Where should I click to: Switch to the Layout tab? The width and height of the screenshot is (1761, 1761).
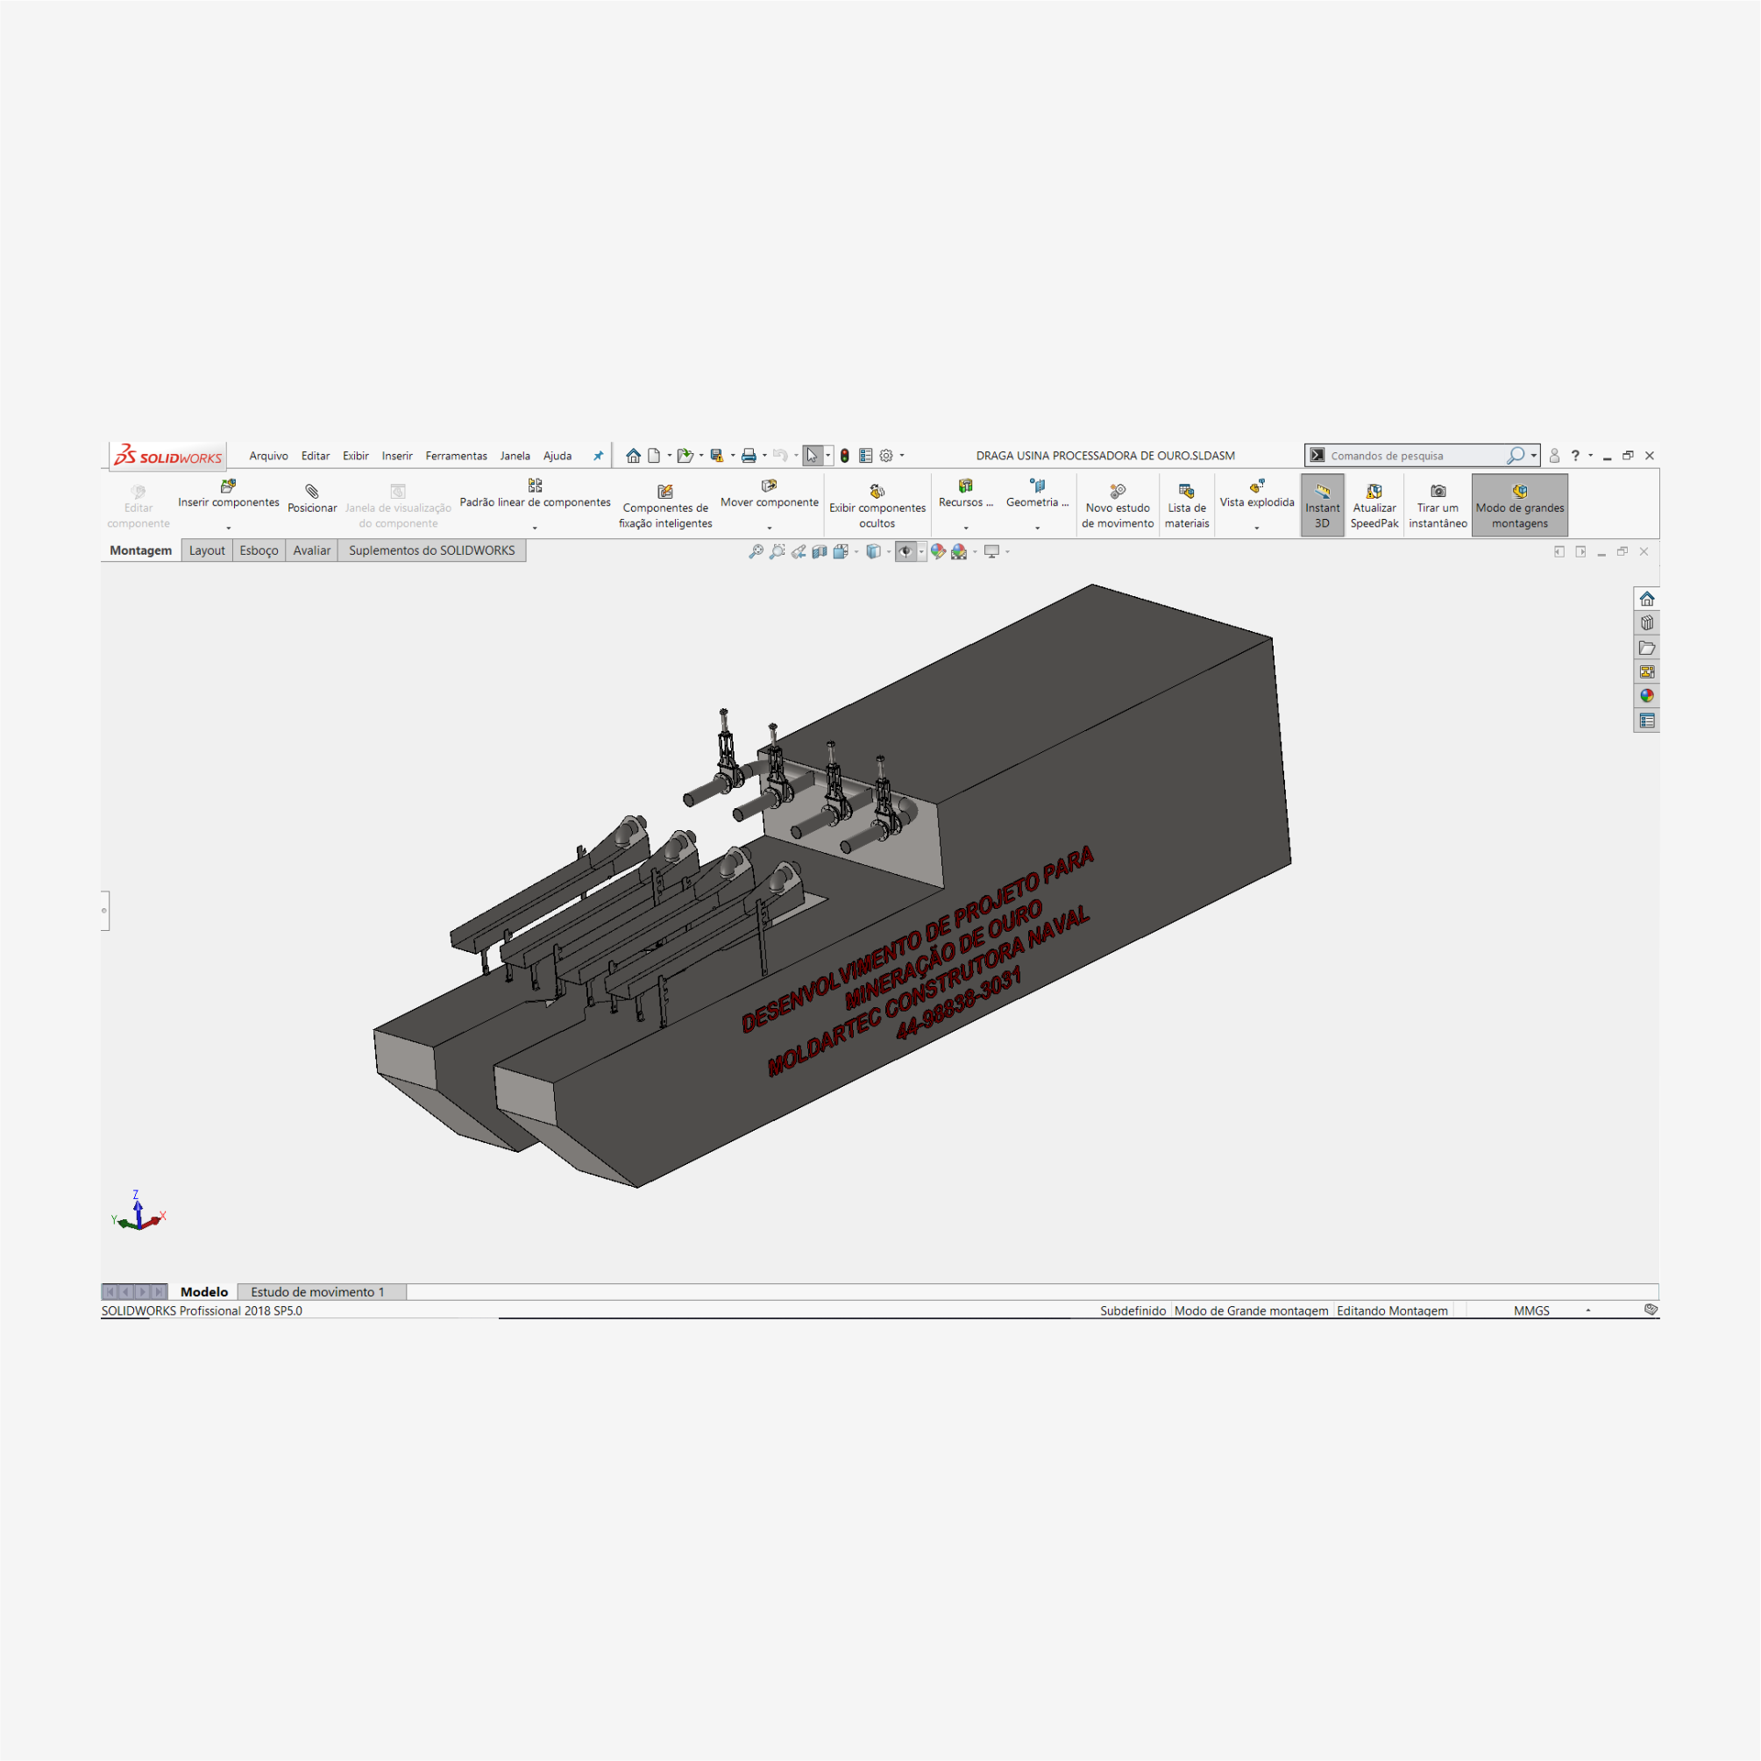(x=207, y=550)
